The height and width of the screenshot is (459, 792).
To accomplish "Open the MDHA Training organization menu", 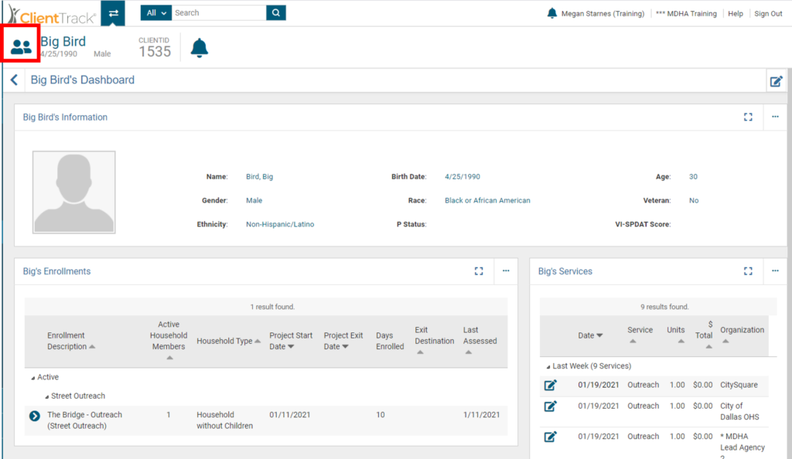I will coord(686,14).
